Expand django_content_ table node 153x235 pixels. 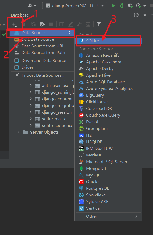point(31,99)
